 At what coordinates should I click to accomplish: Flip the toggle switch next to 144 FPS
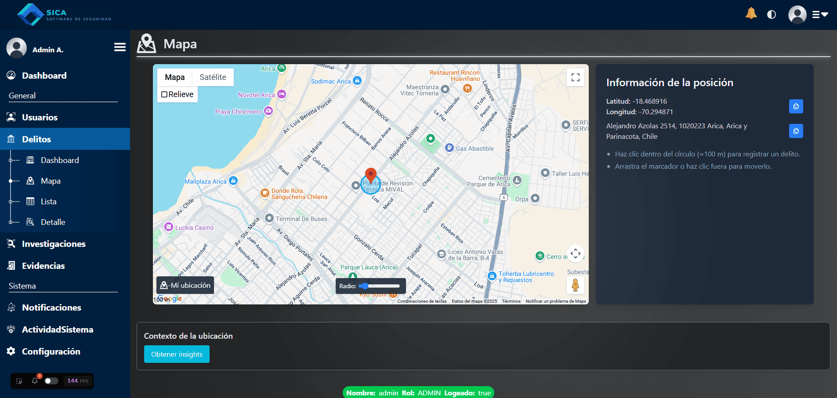(50, 381)
